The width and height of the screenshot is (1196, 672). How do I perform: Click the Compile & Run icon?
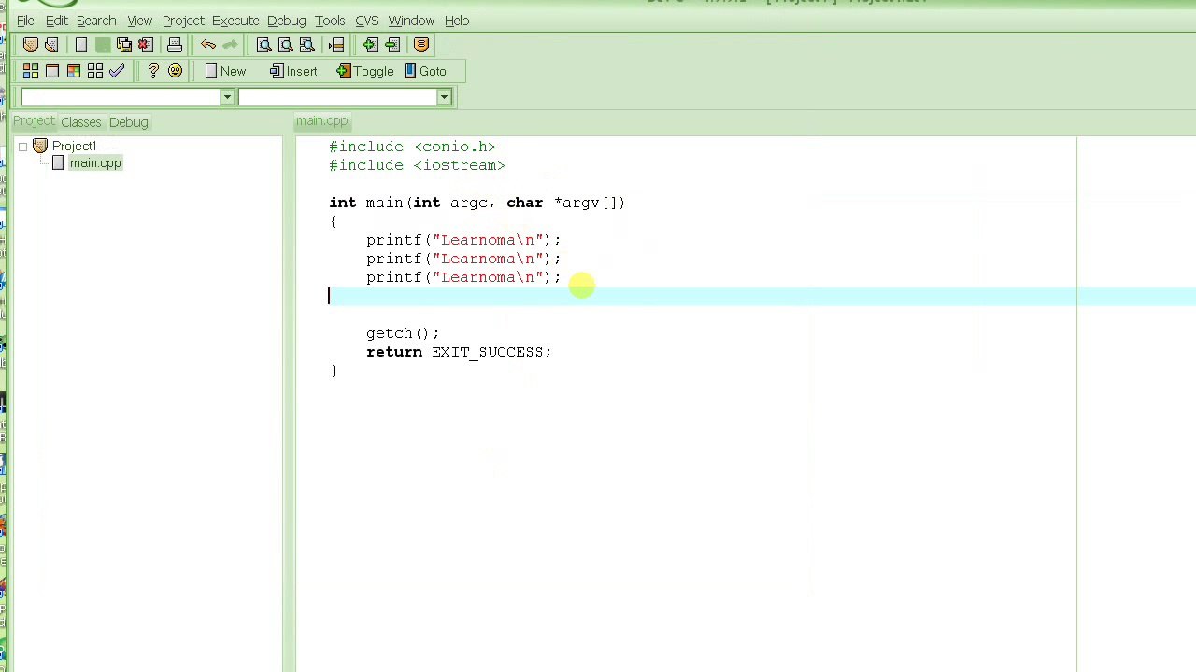point(74,71)
